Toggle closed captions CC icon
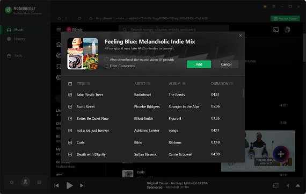306x194 pixels. tap(276, 185)
